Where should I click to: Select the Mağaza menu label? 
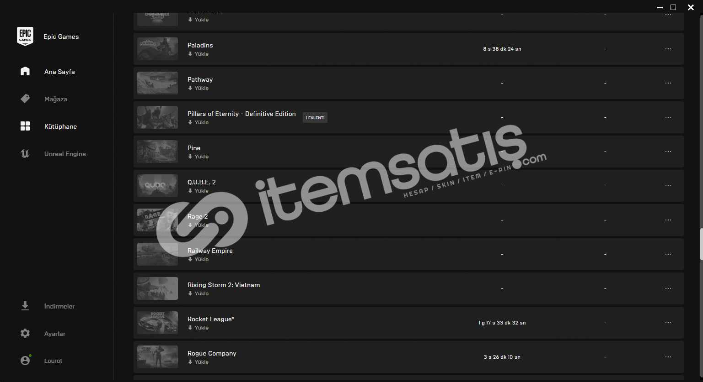pyautogui.click(x=56, y=99)
